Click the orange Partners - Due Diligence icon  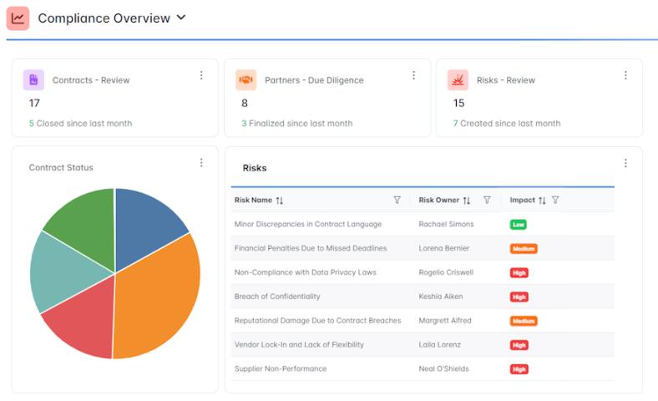pos(245,80)
